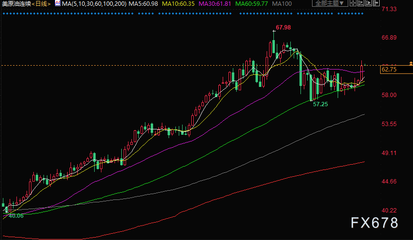The height and width of the screenshot is (240, 413).
Task: Click the FX678 watermark logo
Action: 374,223
